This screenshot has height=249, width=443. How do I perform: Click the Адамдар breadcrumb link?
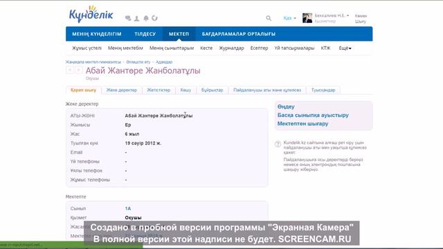point(164,62)
